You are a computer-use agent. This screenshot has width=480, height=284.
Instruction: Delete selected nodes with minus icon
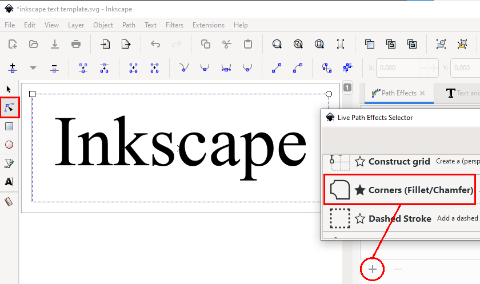54,68
